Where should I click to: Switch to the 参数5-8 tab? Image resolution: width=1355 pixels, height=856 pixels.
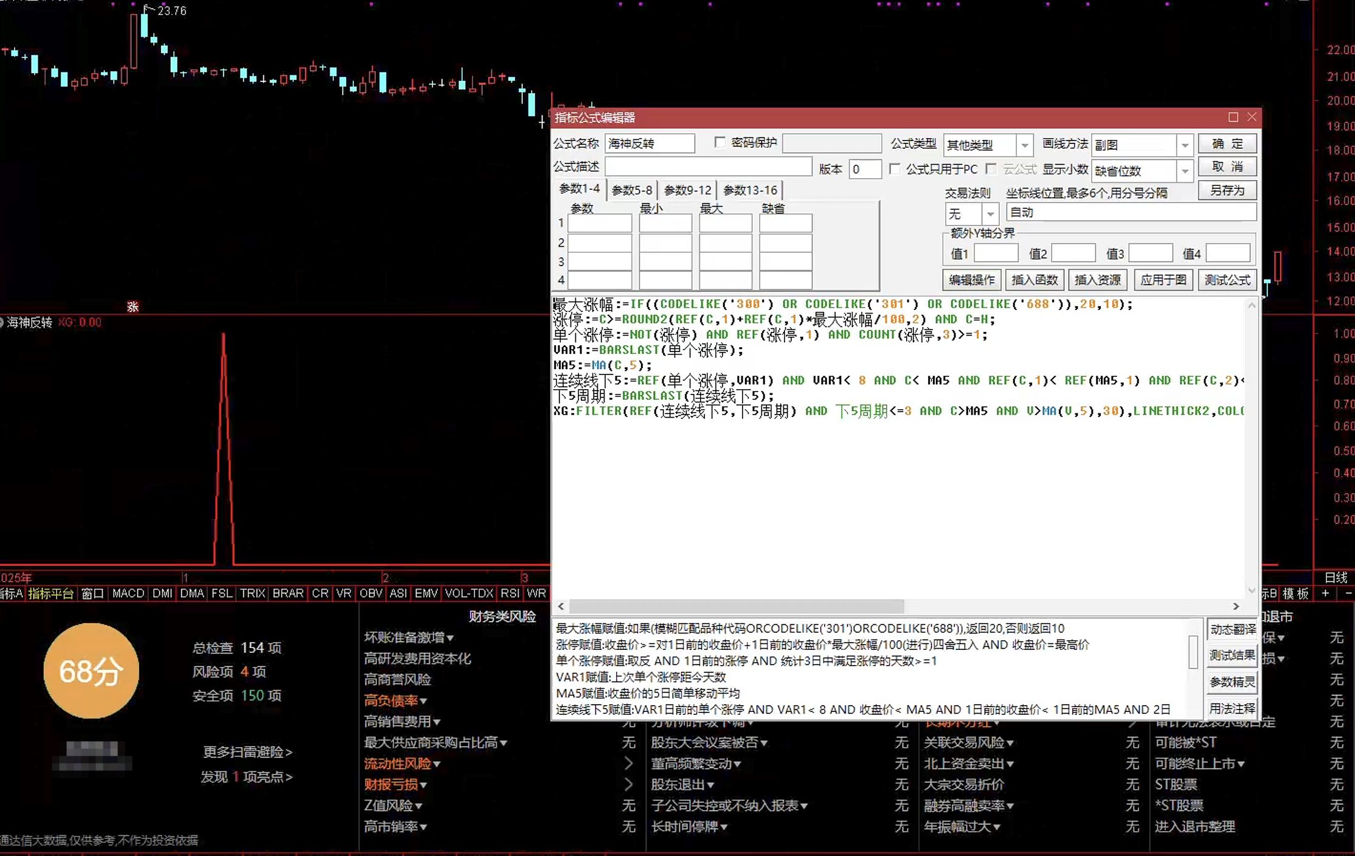[632, 190]
